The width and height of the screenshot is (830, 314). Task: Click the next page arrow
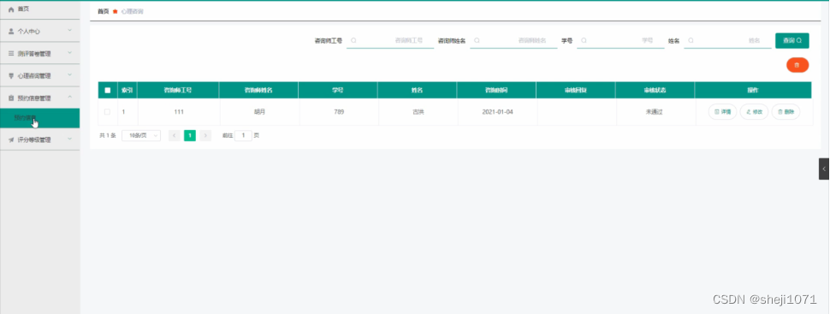[x=205, y=135]
